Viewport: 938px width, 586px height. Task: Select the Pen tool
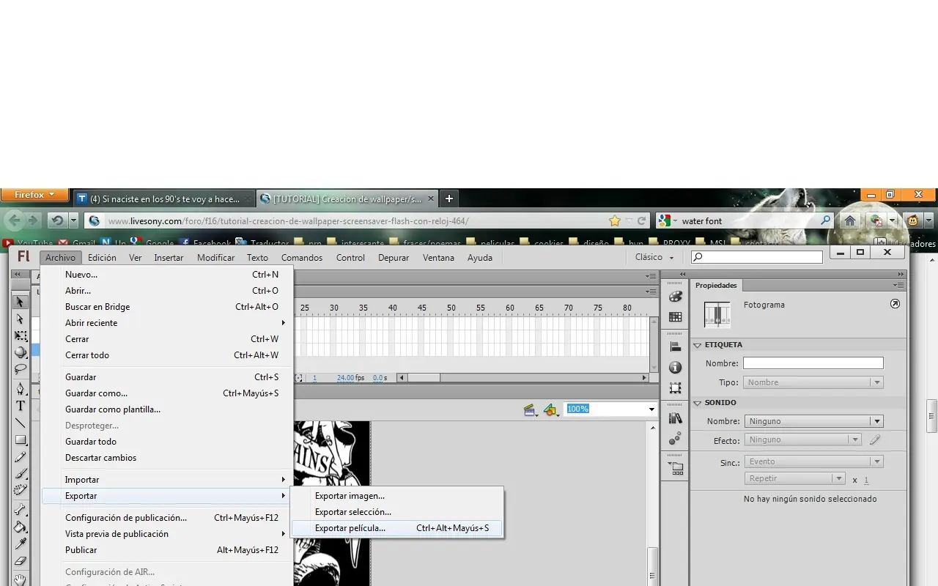21,389
